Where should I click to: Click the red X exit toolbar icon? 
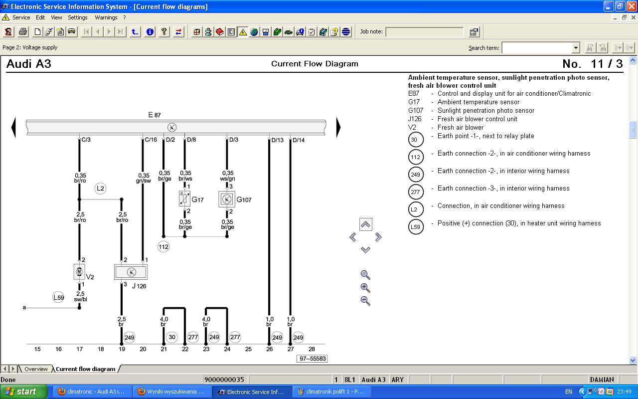pyautogui.click(x=8, y=32)
